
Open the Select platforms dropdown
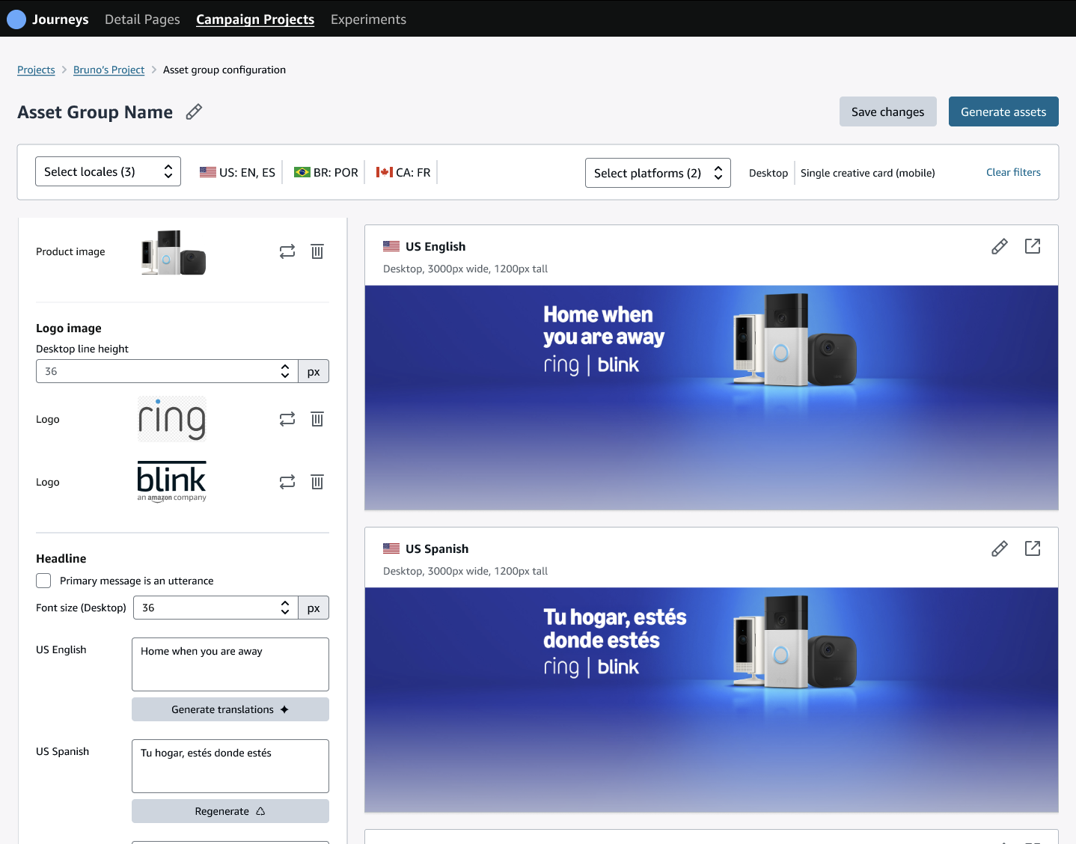pos(658,173)
